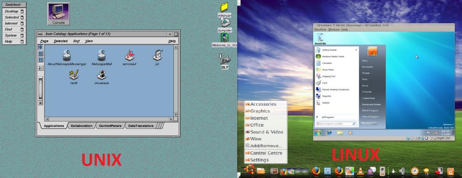Click the Icon Catalog horizontal scrollbar right arrow

pyautogui.click(x=171, y=119)
